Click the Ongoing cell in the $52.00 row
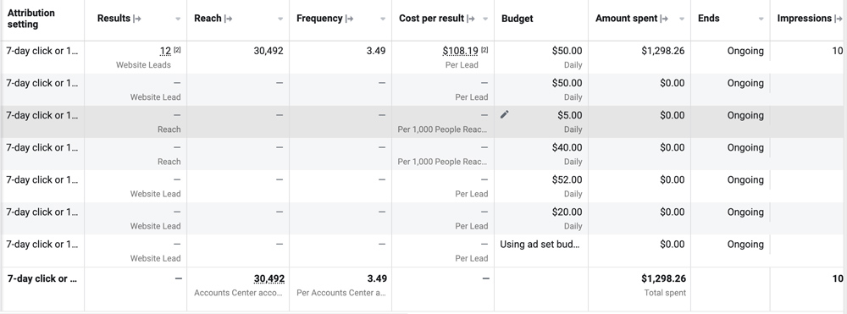 745,179
